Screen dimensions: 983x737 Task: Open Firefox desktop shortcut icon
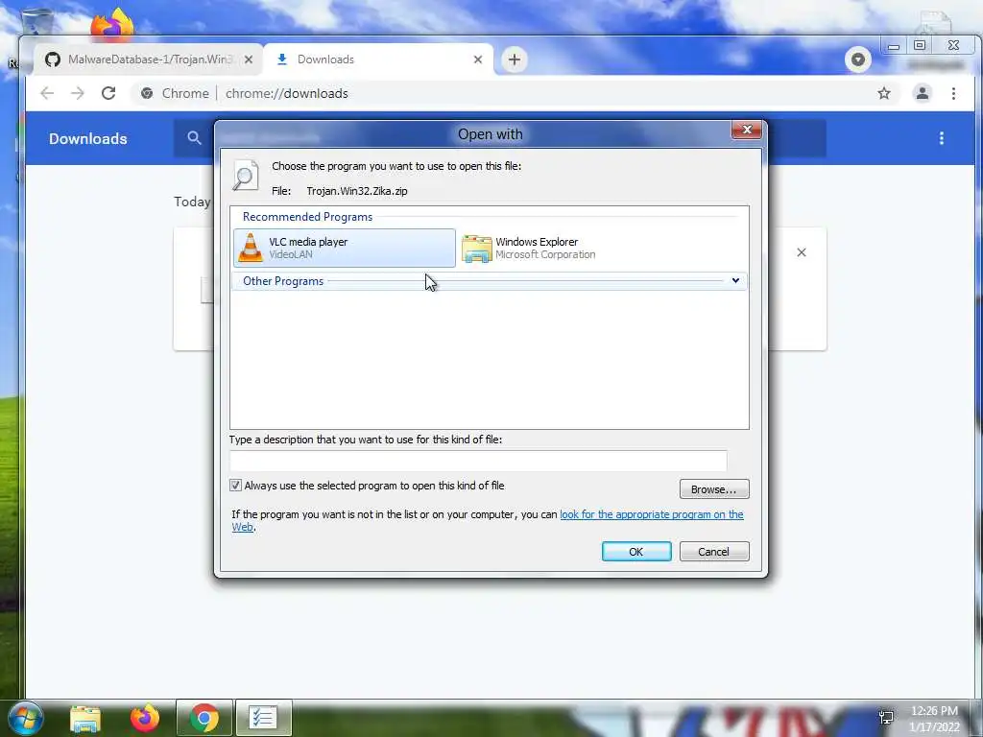pos(113,24)
